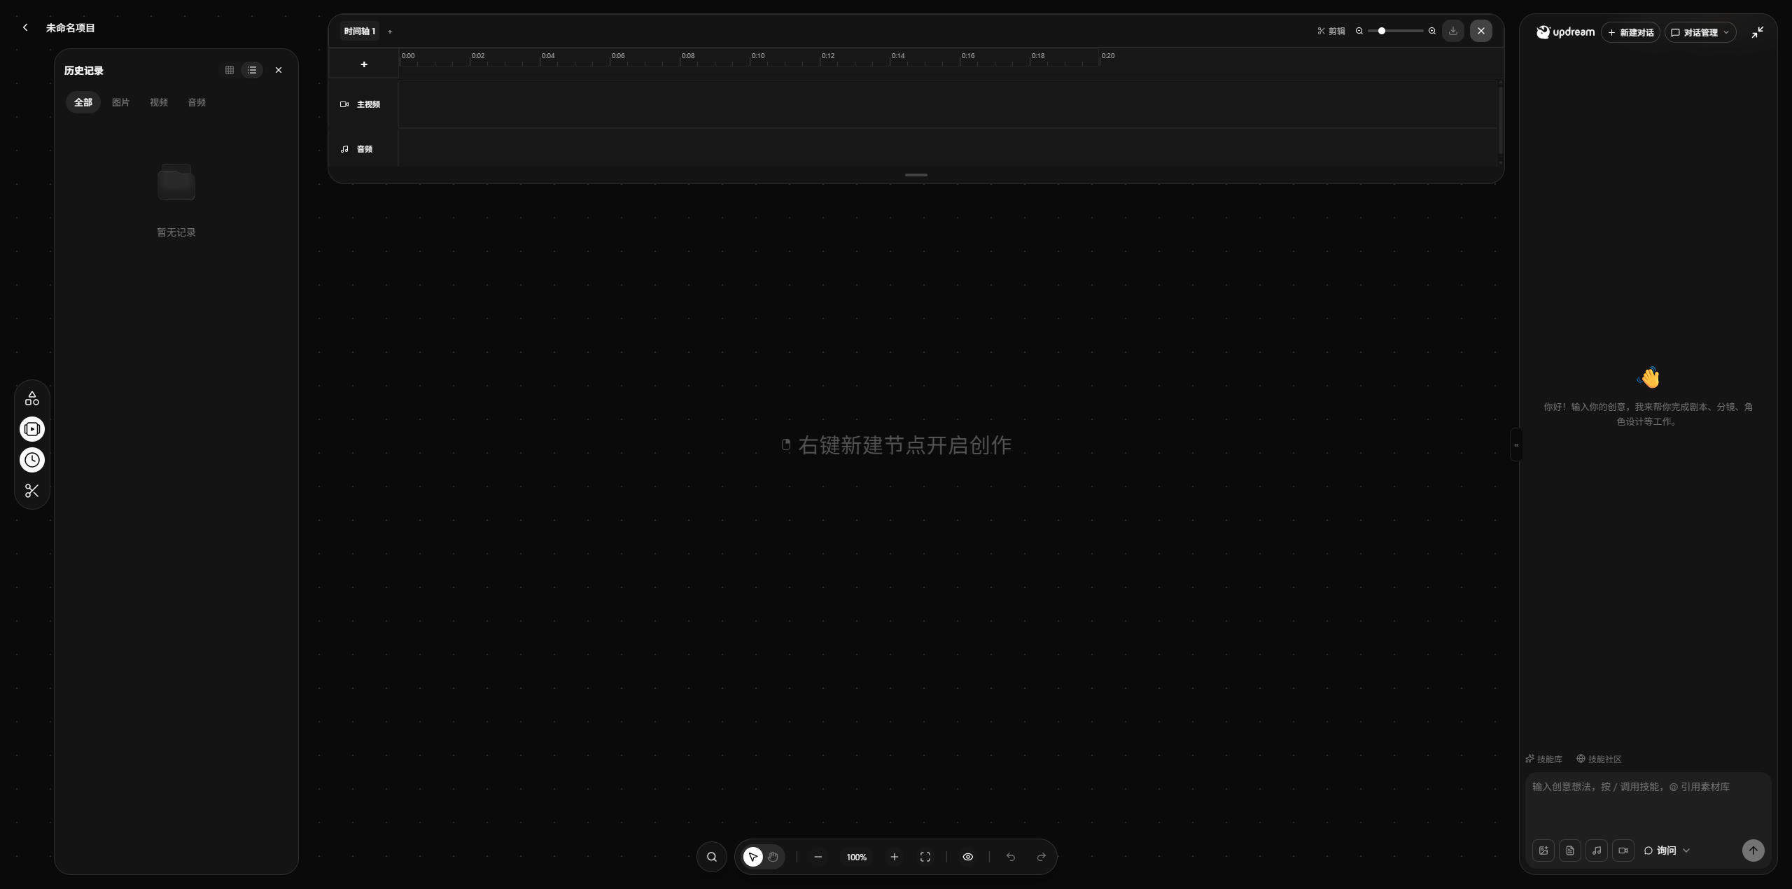
Task: Open the 技能库 link
Action: (1544, 759)
